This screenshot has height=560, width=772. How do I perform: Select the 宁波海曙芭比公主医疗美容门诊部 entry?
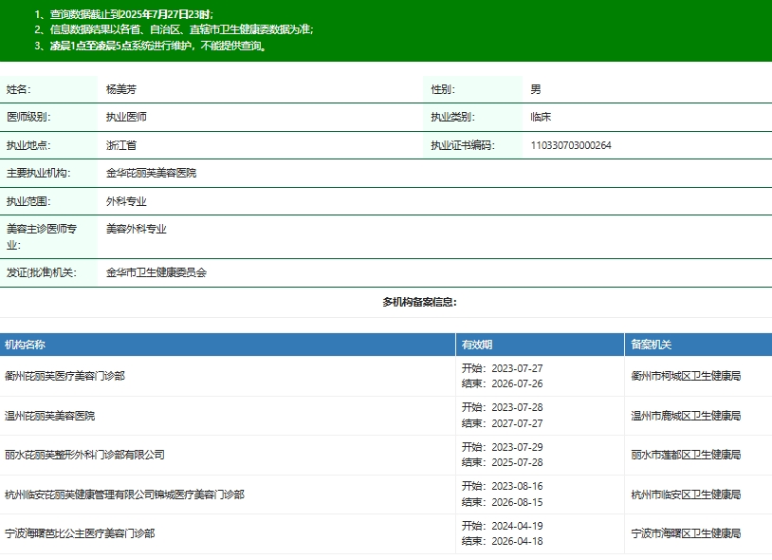[80, 533]
